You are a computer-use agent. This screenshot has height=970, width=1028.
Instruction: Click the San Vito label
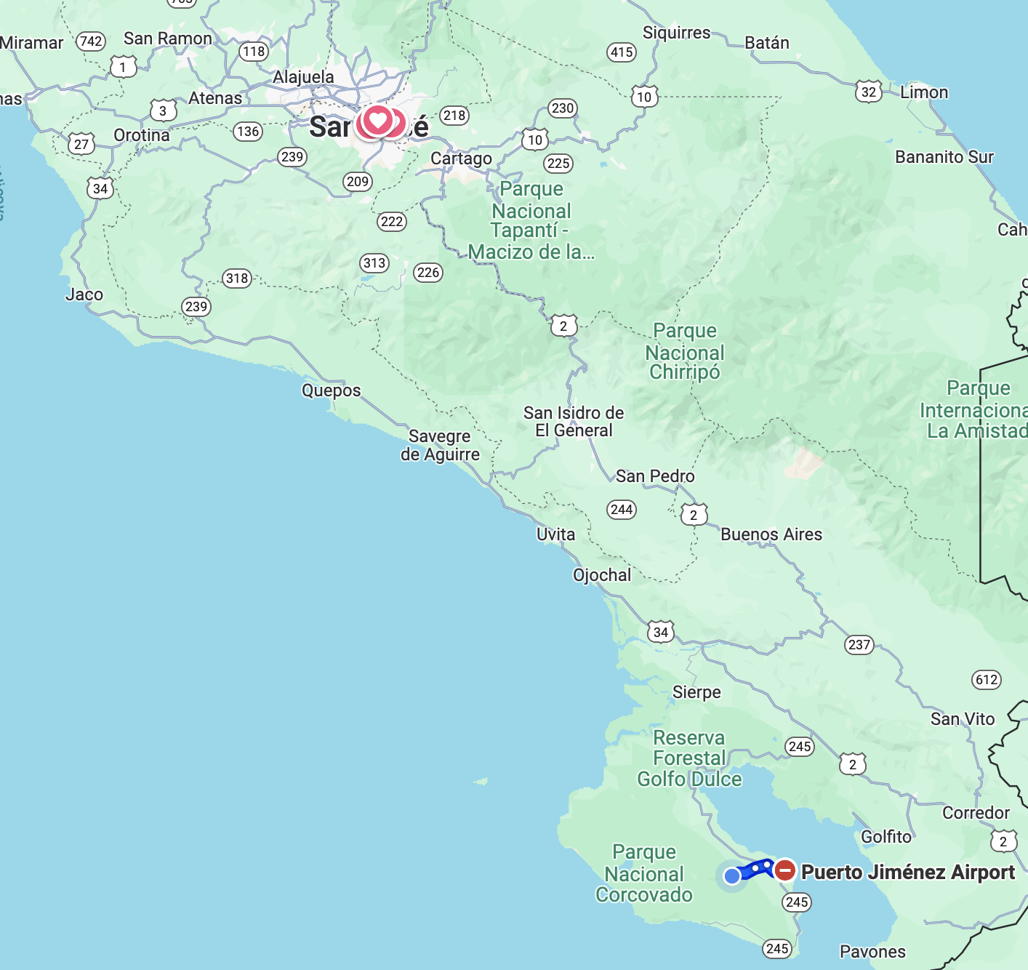coord(963,719)
